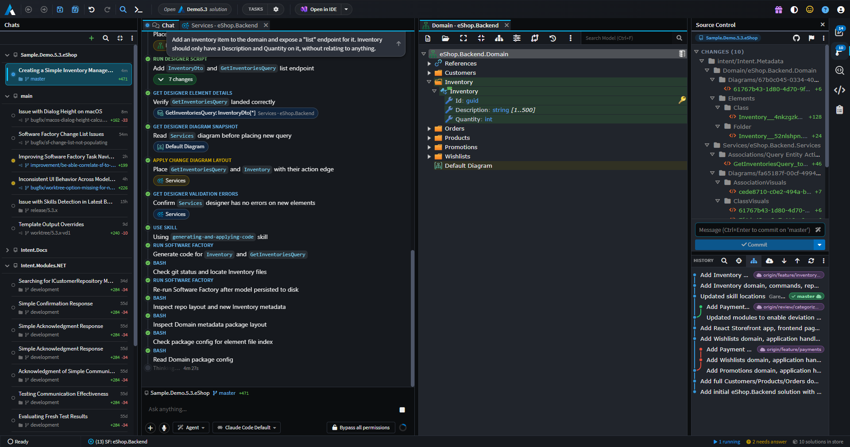The image size is (850, 447).
Task: Open the Default Diagram chip in chat
Action: [x=181, y=146]
